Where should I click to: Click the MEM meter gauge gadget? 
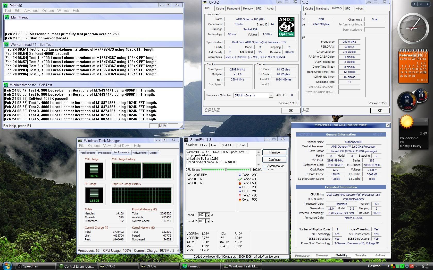coord(421,95)
